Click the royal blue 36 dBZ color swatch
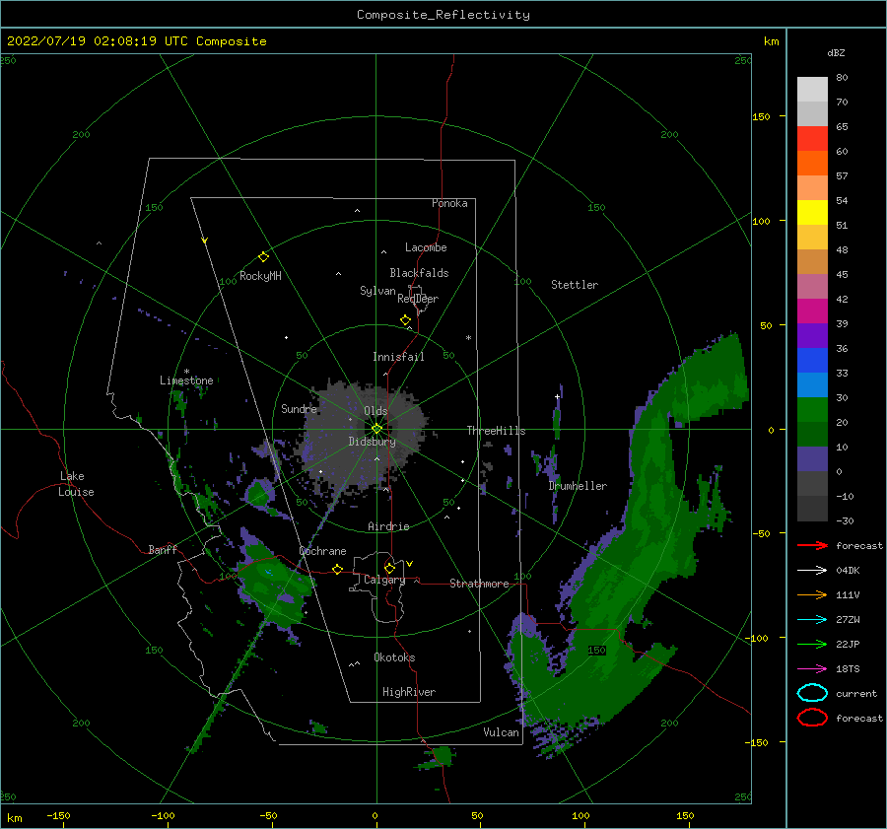The width and height of the screenshot is (887, 829). pyautogui.click(x=812, y=361)
